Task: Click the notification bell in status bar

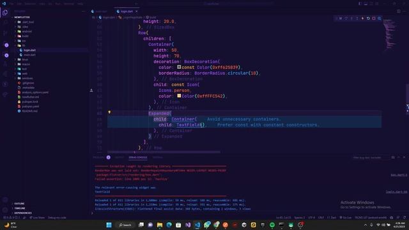Action: pyautogui.click(x=405, y=217)
